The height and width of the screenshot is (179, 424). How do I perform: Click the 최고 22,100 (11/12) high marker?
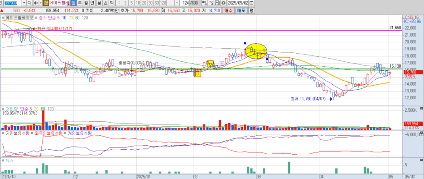click(x=53, y=28)
